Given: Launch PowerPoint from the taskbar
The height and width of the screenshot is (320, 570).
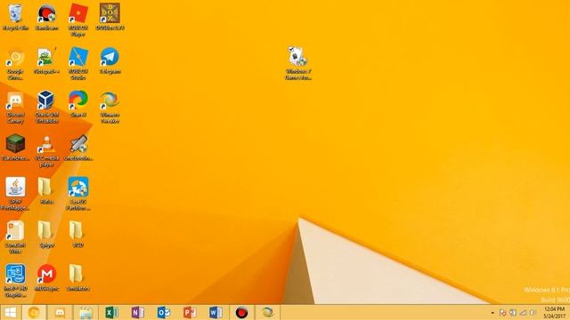Looking at the screenshot, I should 190,312.
